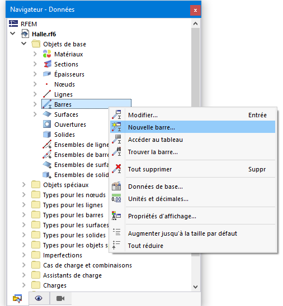The height and width of the screenshot is (306, 283).
Task: Expand the Matériaux tree node
Action: pos(35,54)
